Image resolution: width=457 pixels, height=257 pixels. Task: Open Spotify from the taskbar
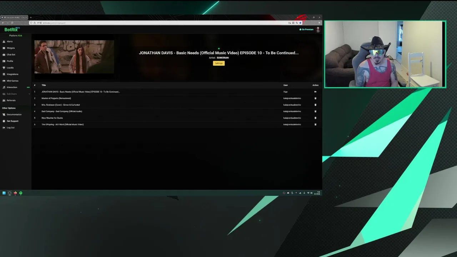coord(21,193)
